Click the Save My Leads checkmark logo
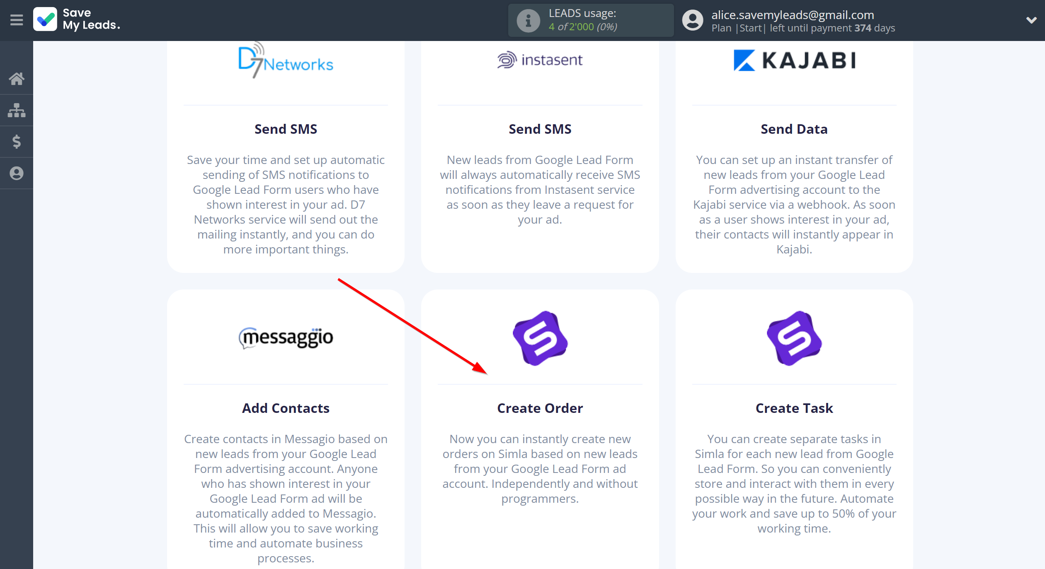Viewport: 1045px width, 569px height. click(45, 19)
